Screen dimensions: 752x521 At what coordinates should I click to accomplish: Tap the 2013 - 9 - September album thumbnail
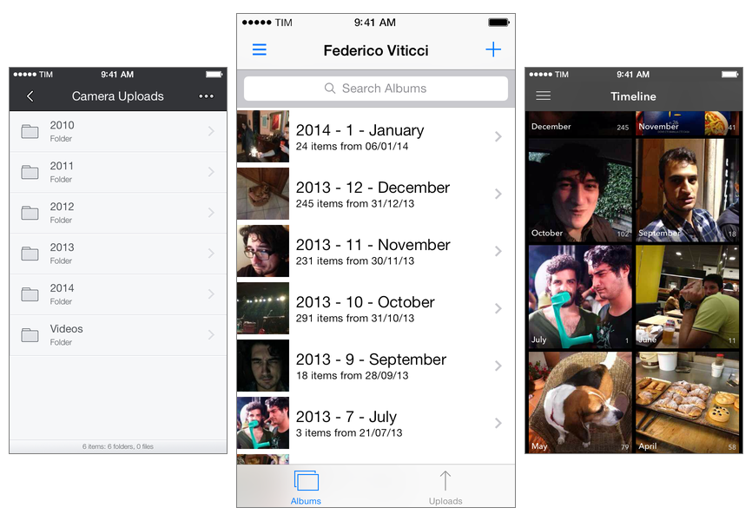click(x=263, y=366)
